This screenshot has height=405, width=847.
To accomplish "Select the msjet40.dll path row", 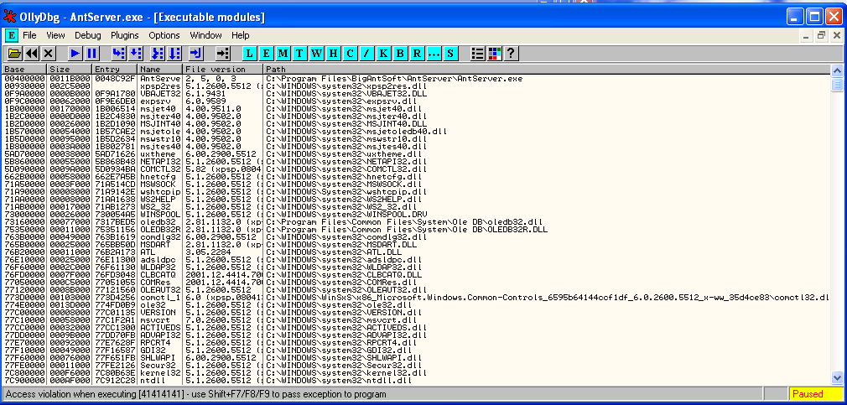I will point(346,108).
